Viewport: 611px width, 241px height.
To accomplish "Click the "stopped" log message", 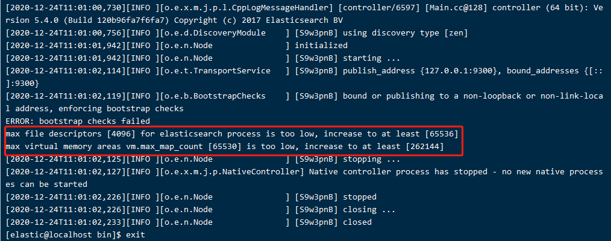I will point(359,197).
